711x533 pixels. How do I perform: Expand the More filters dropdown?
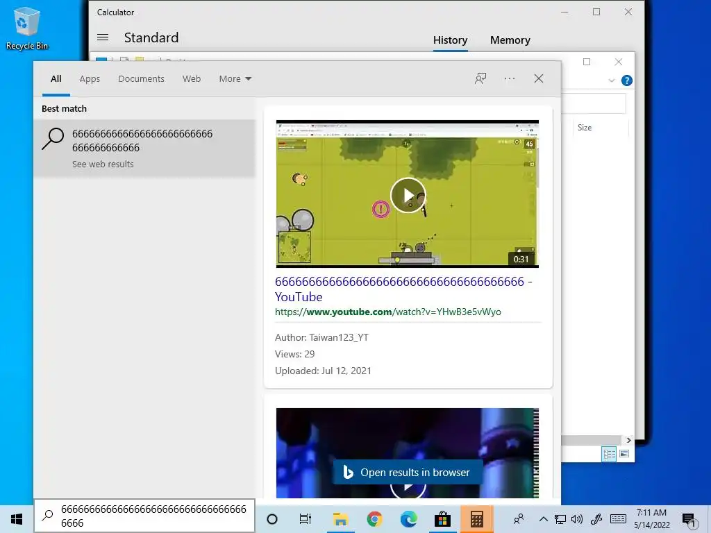click(235, 79)
